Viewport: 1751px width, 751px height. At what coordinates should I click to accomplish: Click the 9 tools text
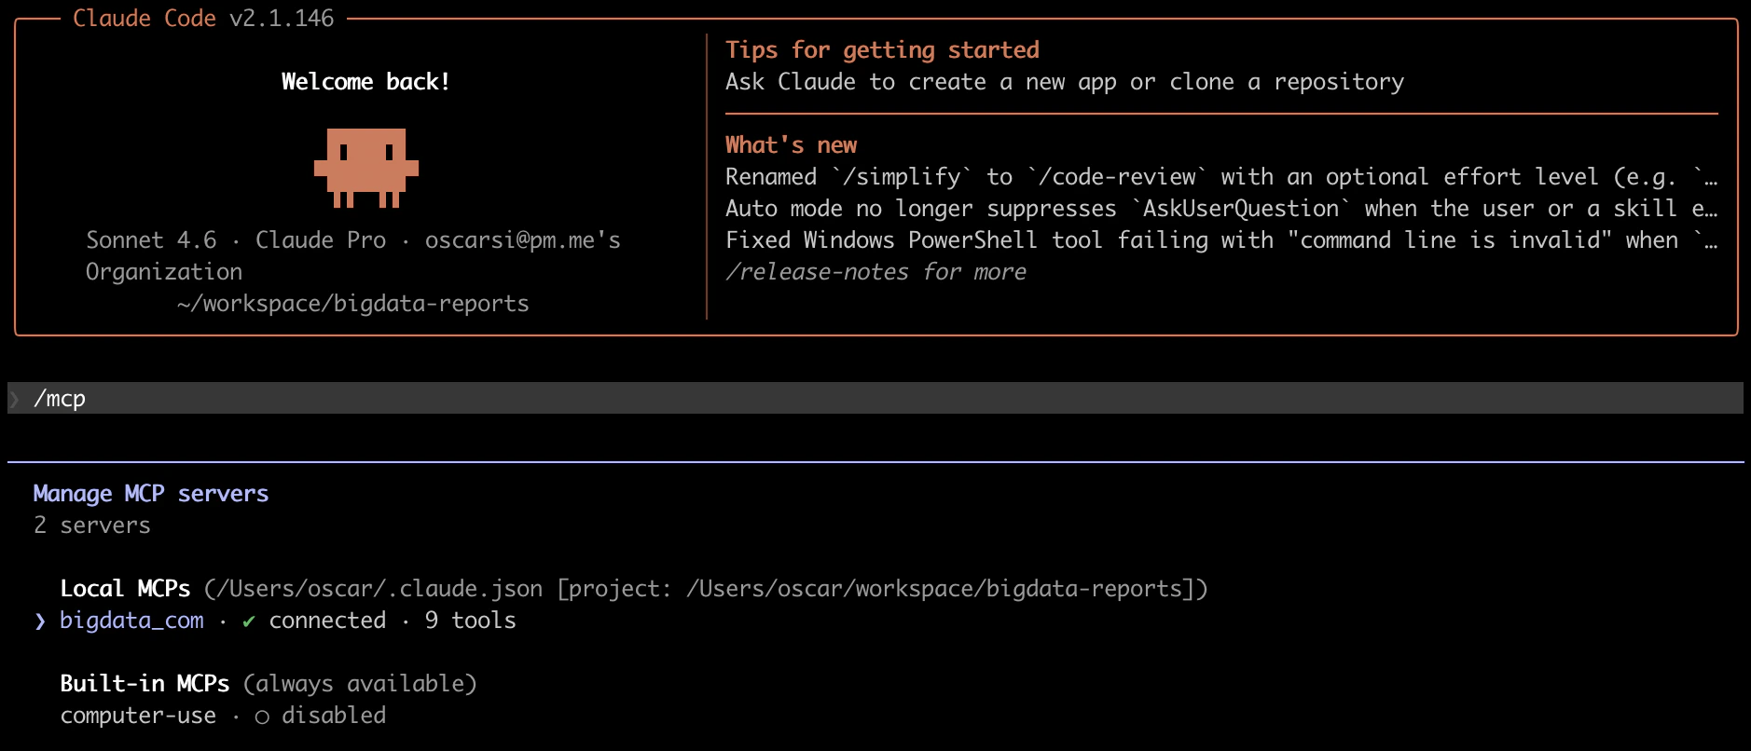coord(470,621)
